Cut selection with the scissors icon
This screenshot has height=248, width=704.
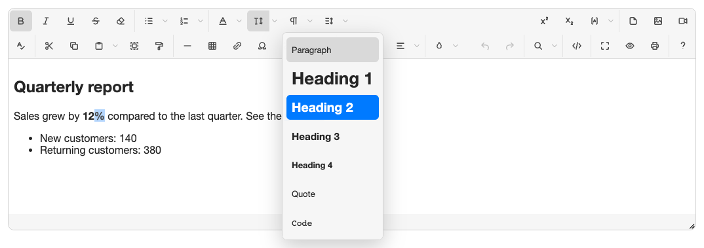coord(49,46)
